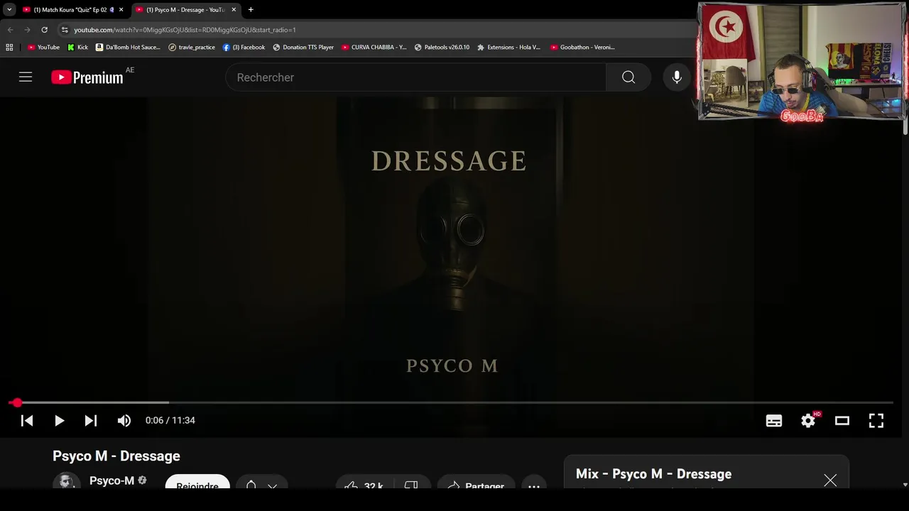Open Paletools v26.0.10 bookmark

point(442,48)
